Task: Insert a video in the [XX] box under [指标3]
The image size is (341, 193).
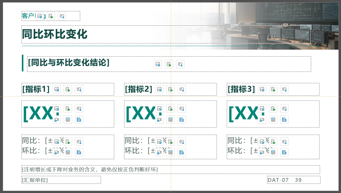Action: (x=262, y=120)
